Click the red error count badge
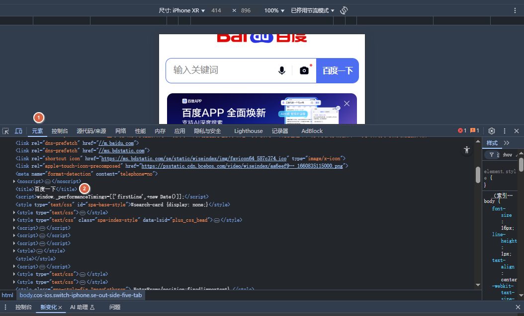 pos(462,130)
